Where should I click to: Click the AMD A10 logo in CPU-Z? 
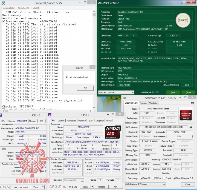(113, 132)
